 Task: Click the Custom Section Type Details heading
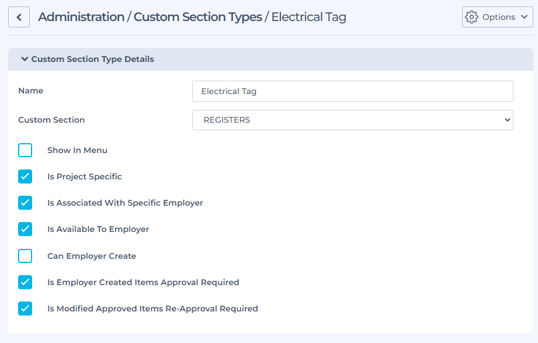point(92,59)
